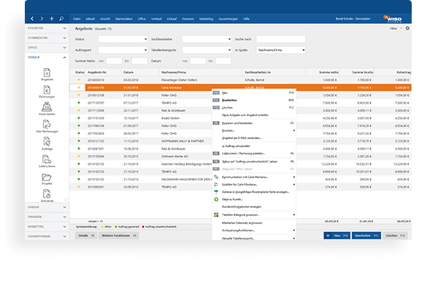The height and width of the screenshot is (286, 438).
Task: Click the colorful Tabellen-Kategorie icon
Action: [x=216, y=214]
